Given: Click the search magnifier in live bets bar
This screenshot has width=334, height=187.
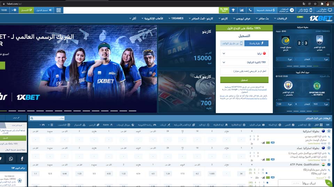Looking at the screenshot, I should coord(32,118).
